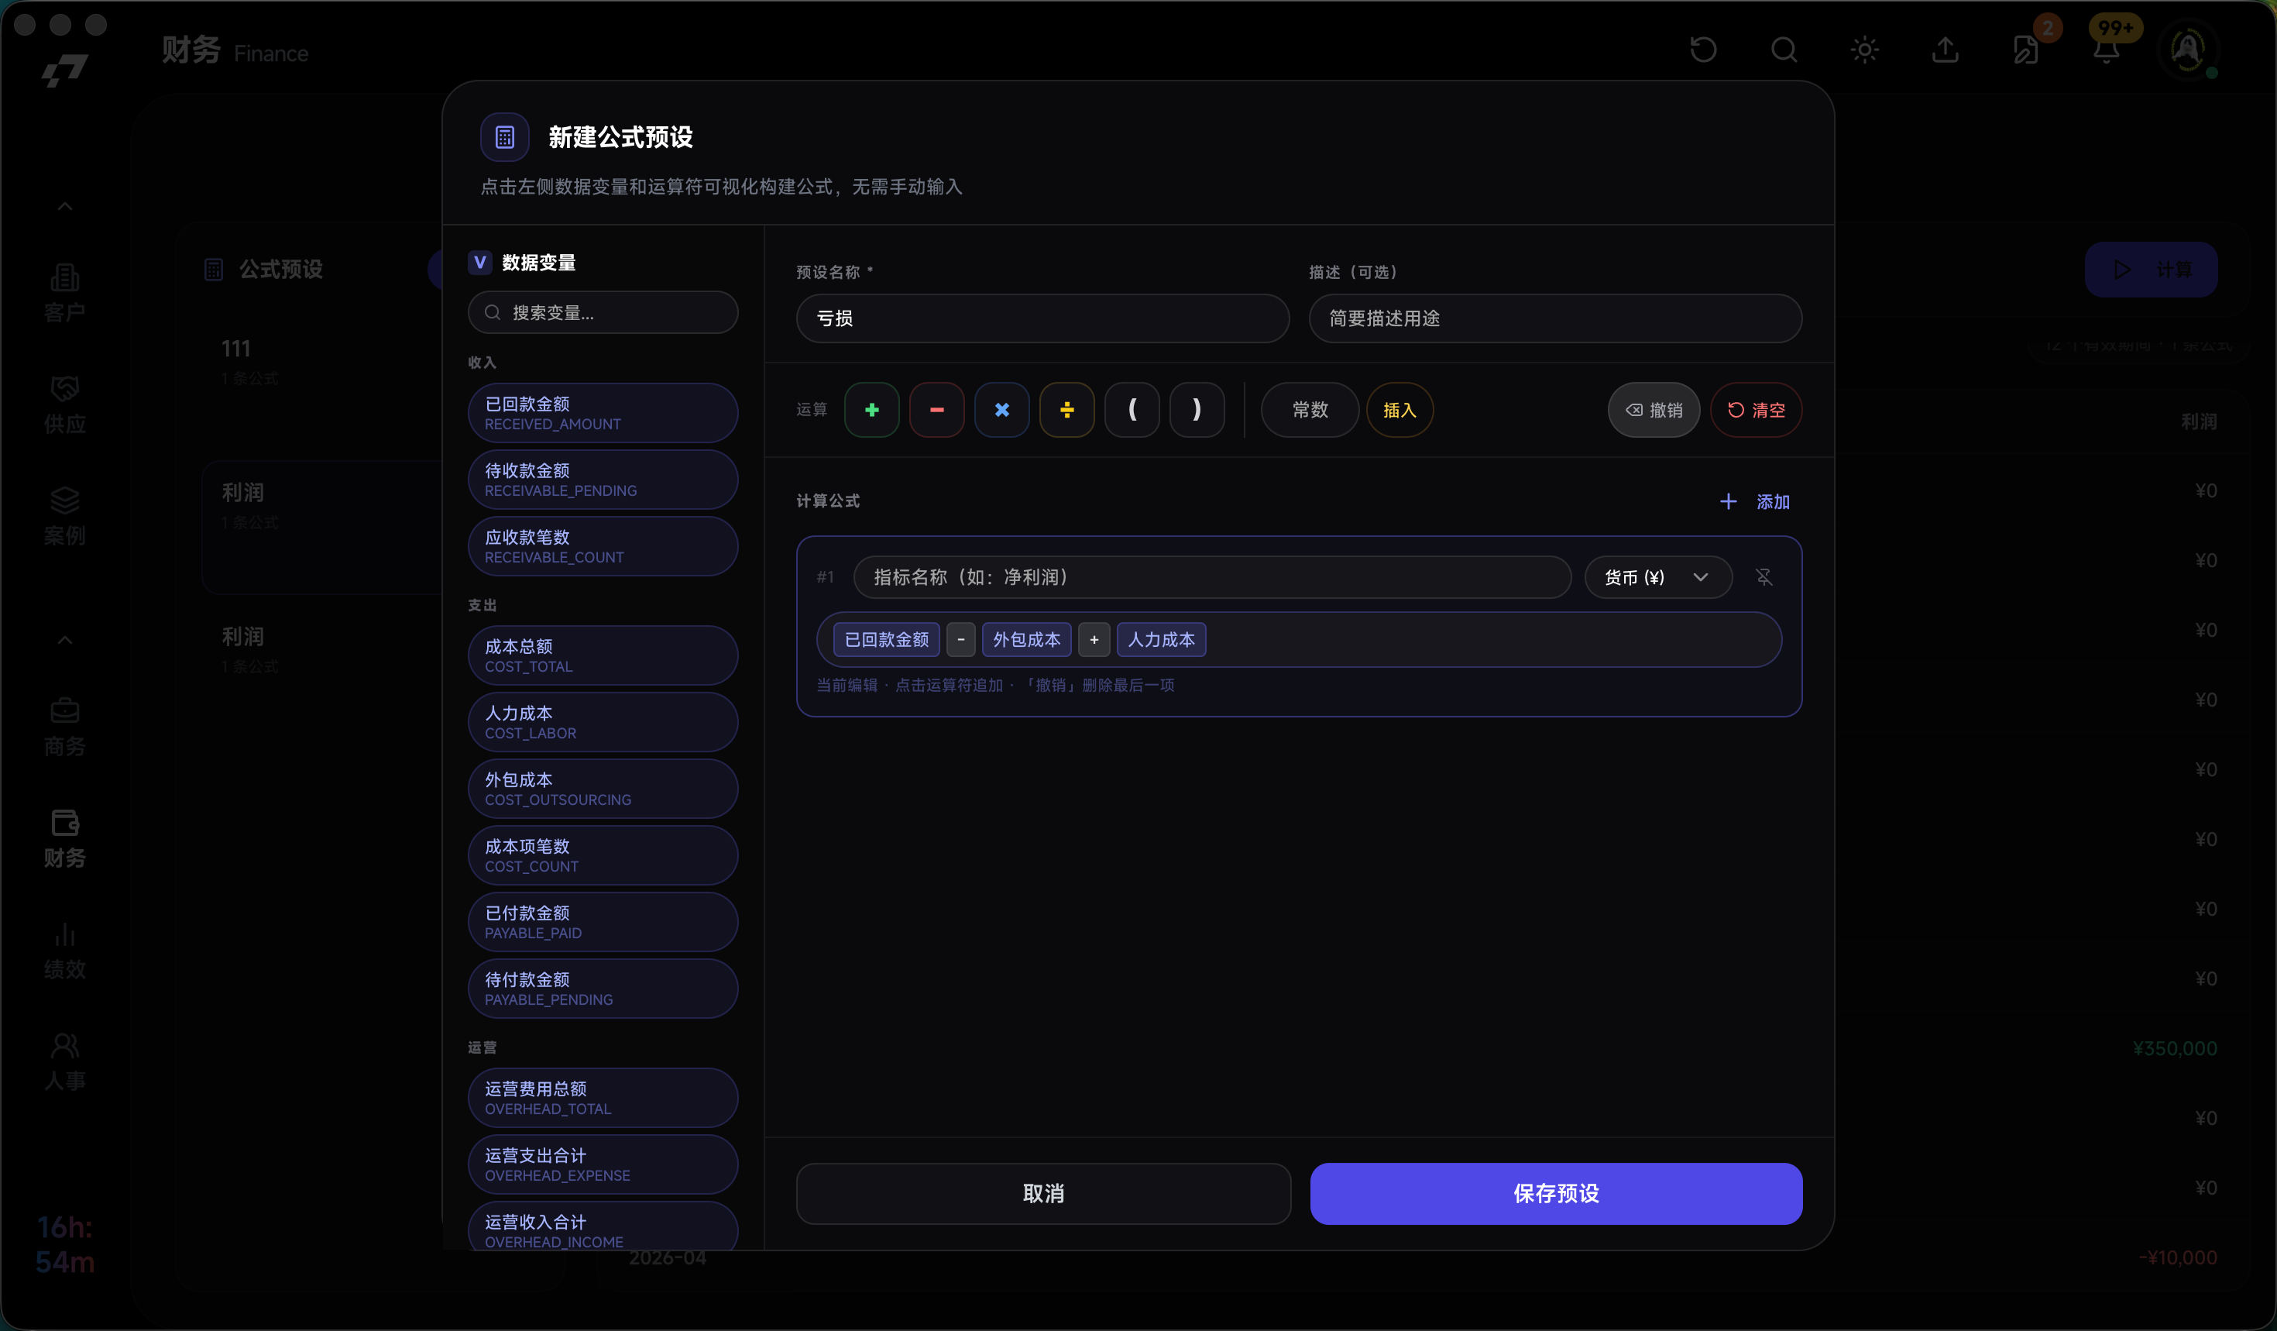Screen dimensions: 2277x1331
Task: Open 商务 in the left sidebar
Action: click(x=65, y=727)
